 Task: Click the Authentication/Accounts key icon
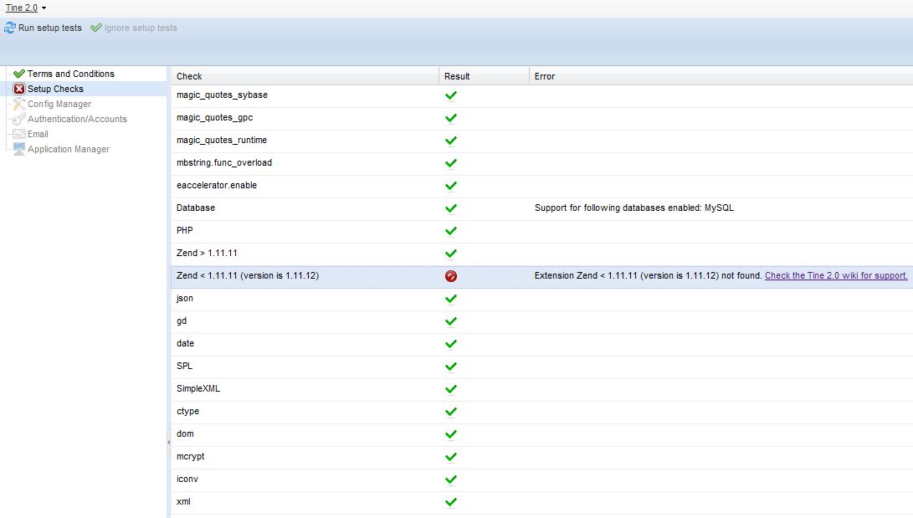coord(19,119)
